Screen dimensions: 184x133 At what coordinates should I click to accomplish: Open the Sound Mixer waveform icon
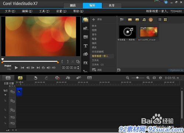(x=68, y=78)
